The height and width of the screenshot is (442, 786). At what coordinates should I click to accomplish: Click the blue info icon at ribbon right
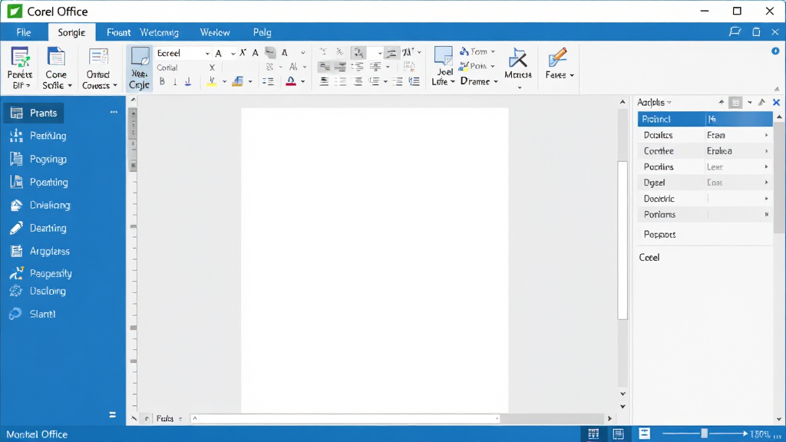[775, 51]
